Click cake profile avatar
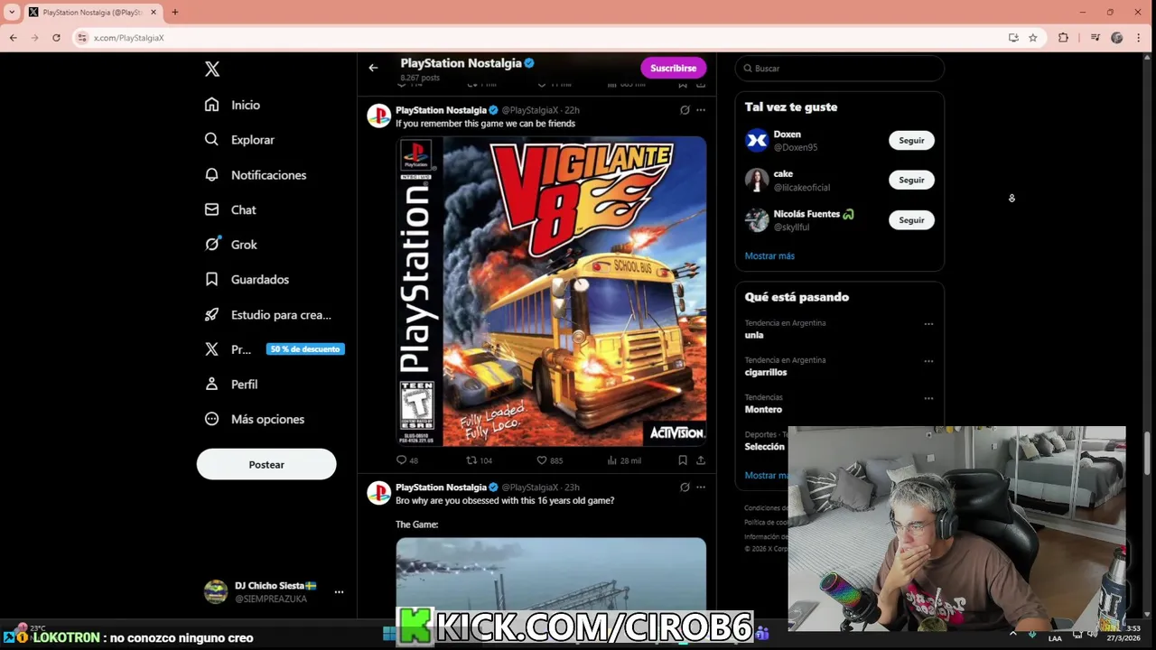This screenshot has height=650, width=1156. pyautogui.click(x=757, y=180)
